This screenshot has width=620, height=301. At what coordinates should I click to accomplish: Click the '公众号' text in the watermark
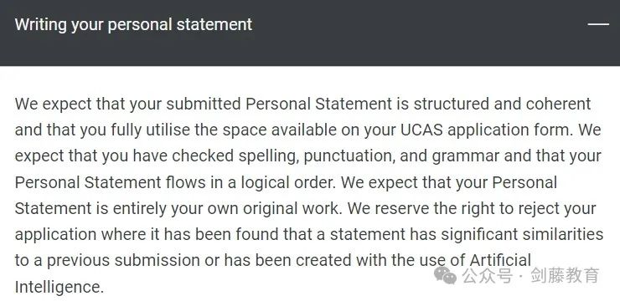[x=487, y=275]
